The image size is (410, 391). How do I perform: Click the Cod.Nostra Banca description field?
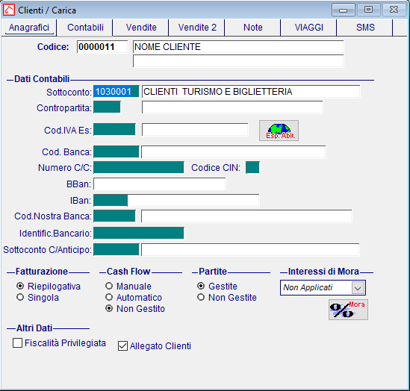[x=246, y=216]
